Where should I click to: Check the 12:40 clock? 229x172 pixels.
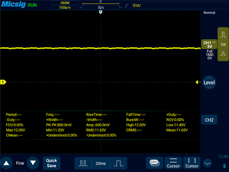pyautogui.click(x=223, y=157)
